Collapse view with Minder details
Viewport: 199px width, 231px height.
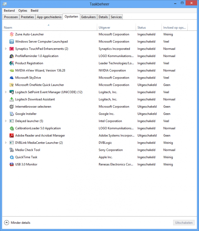17,223
